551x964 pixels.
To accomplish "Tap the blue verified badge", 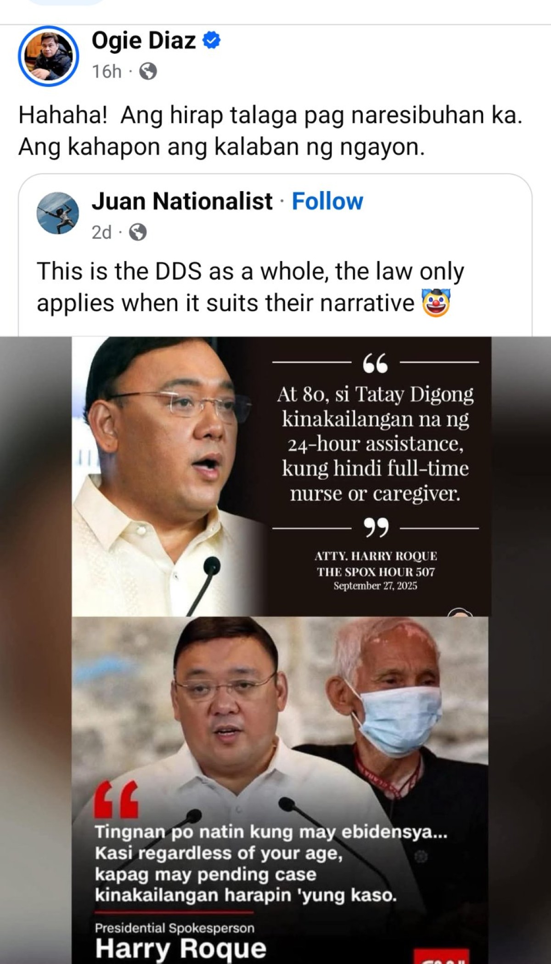I will coord(212,40).
